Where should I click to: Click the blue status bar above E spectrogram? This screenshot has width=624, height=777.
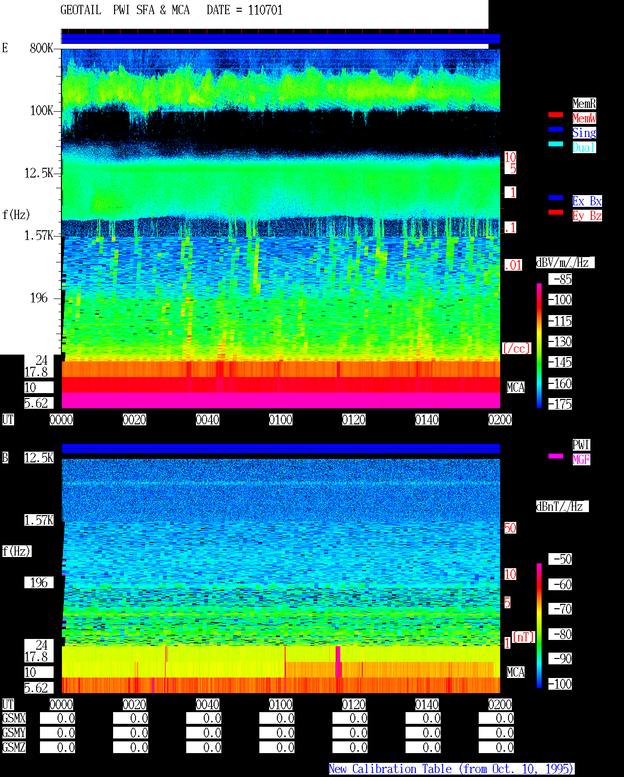point(281,39)
